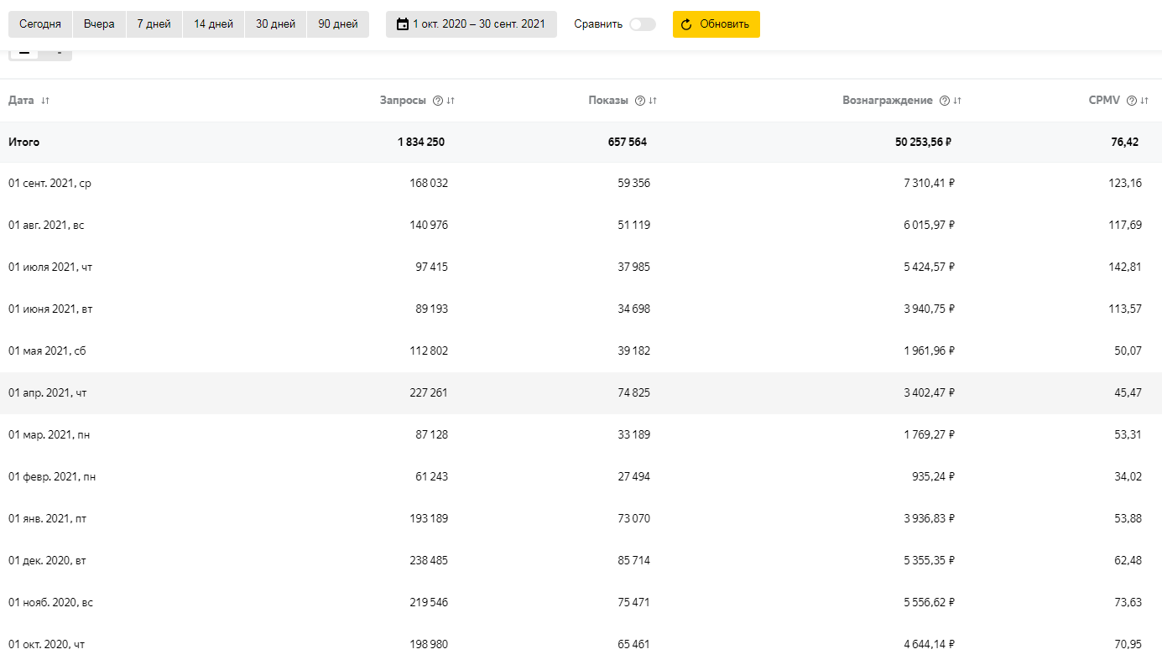
Task: Sort by Вознаграждение using sort arrows
Action: 957,101
